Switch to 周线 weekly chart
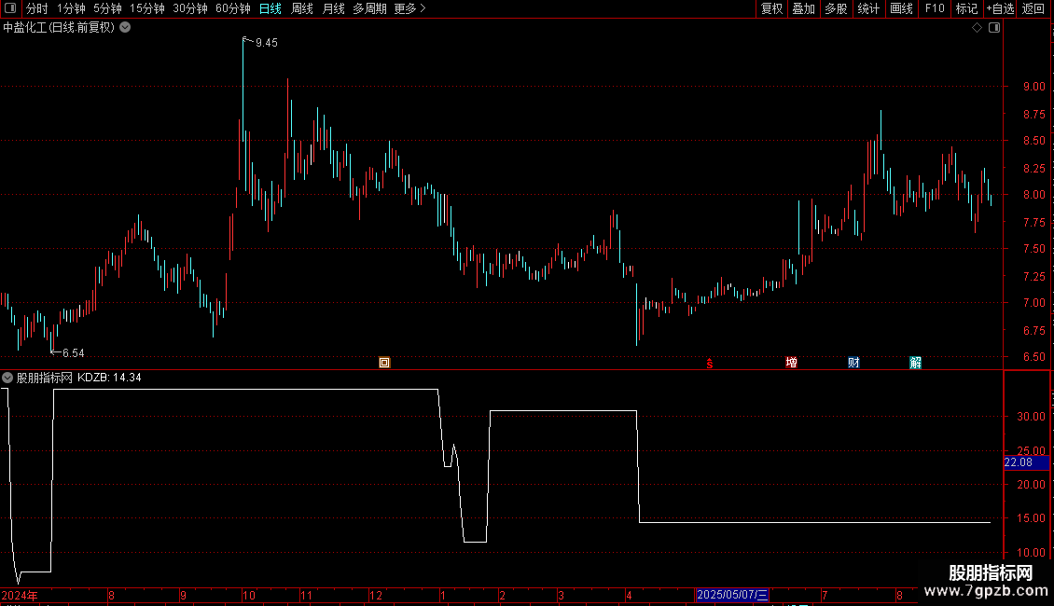 pos(302,8)
